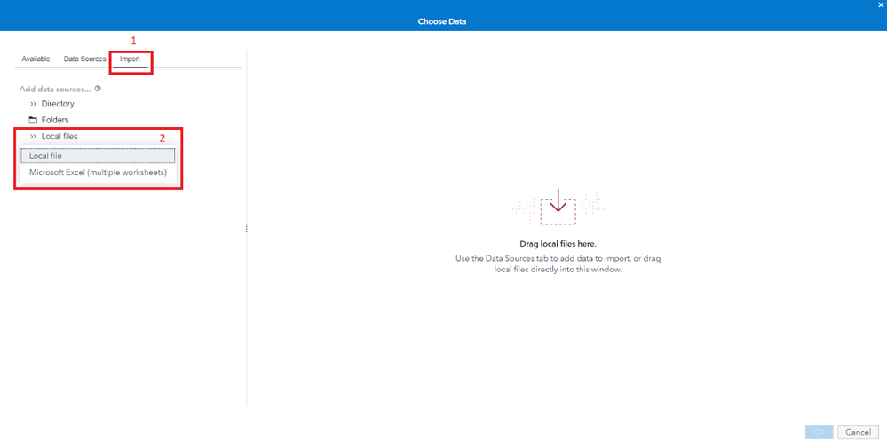Collapse the Local files chevron
Image resolution: width=887 pixels, height=440 pixels.
pos(33,136)
